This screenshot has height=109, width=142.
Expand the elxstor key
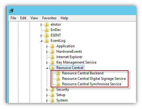(41, 25)
